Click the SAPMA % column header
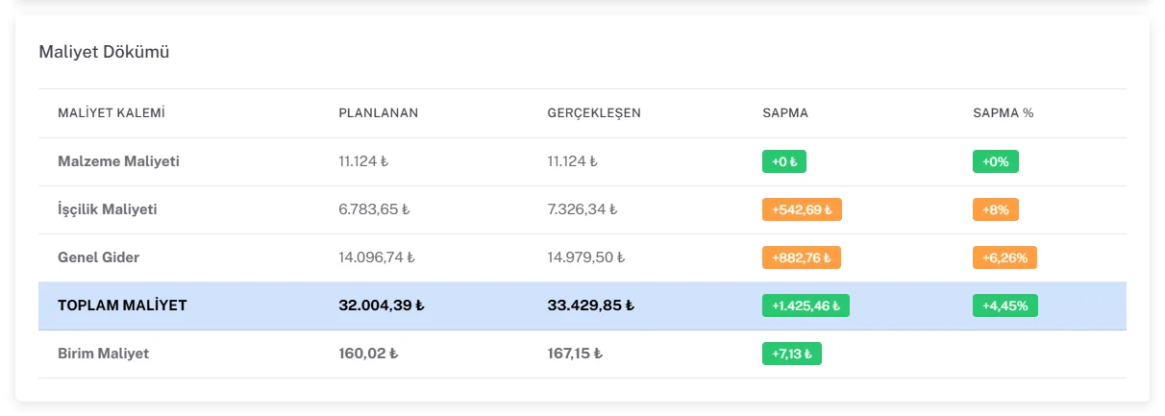1165x416 pixels. 1004,112
